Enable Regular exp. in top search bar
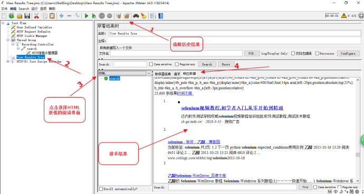364x194 pixels. tap(177, 64)
